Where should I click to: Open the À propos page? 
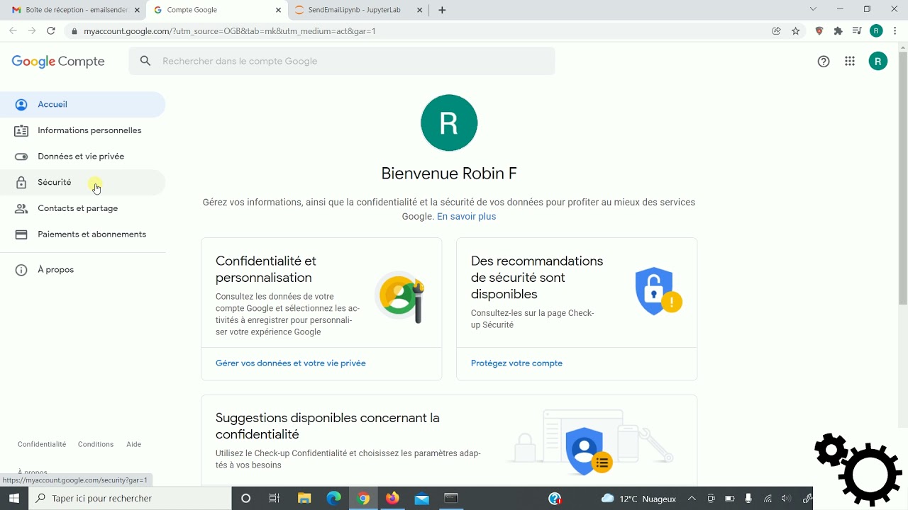tap(82, 270)
